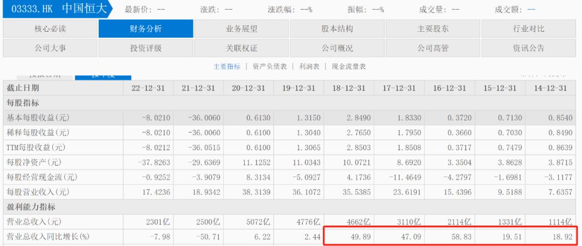Click the 16-12-31 column header
Screen dimensions: 582x246
click(x=449, y=88)
